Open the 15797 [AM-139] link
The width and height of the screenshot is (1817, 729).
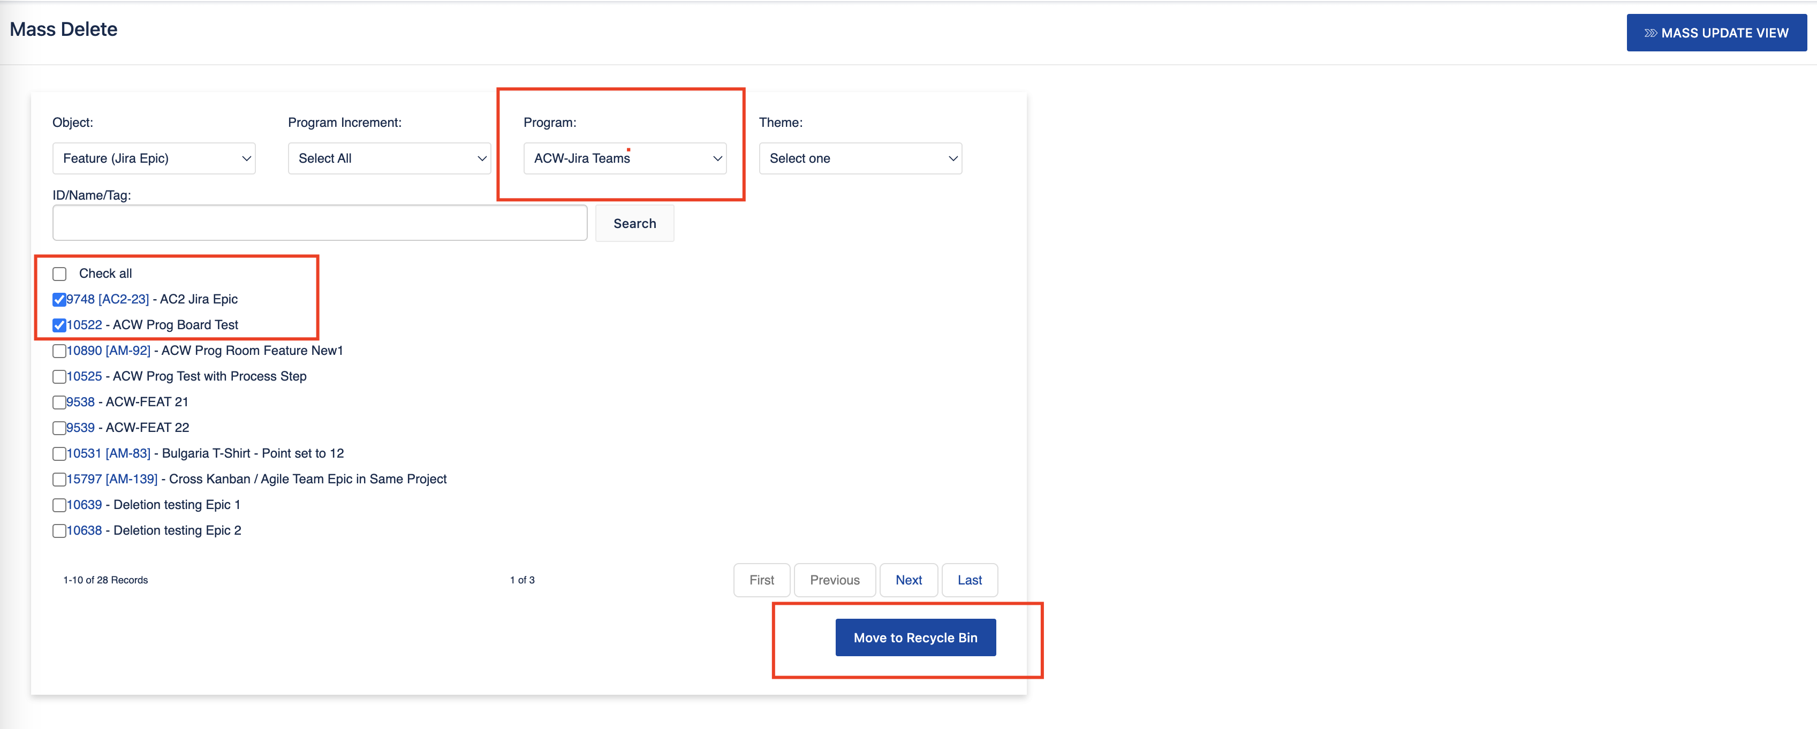click(x=112, y=480)
